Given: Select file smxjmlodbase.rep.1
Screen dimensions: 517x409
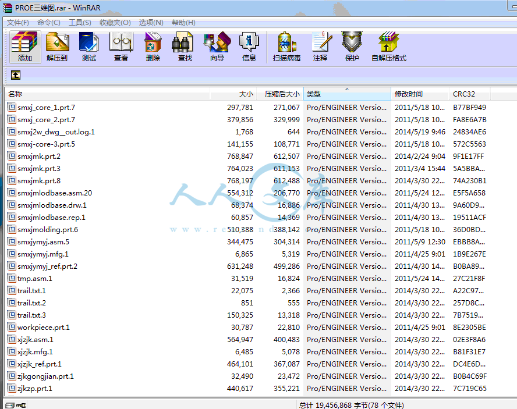Looking at the screenshot, I should [51, 217].
